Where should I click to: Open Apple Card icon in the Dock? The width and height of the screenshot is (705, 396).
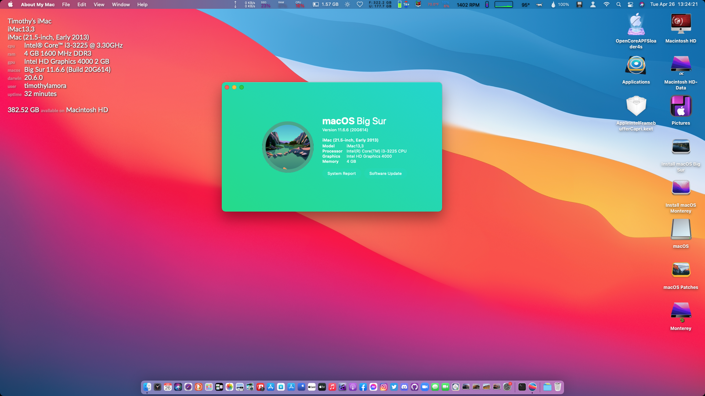pyautogui.click(x=312, y=387)
